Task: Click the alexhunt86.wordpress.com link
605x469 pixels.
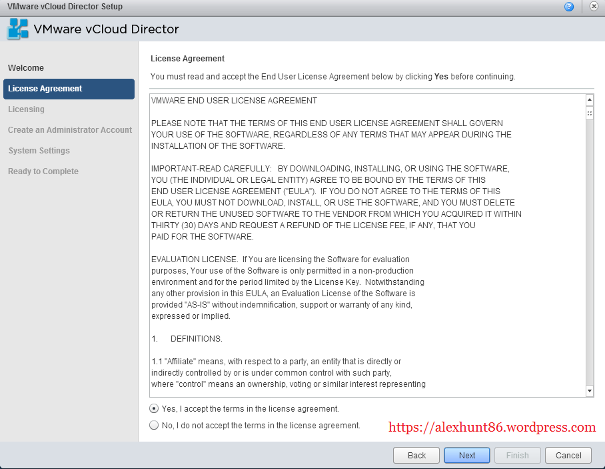Action: (x=492, y=427)
